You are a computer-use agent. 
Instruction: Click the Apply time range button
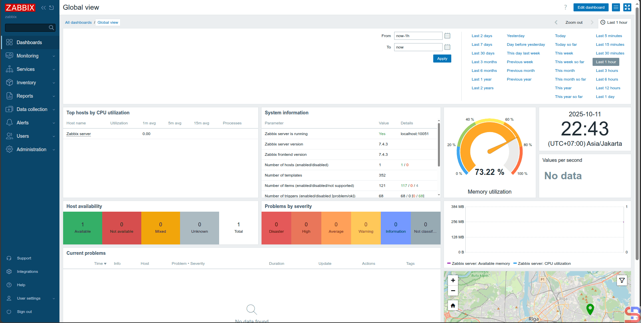click(442, 59)
